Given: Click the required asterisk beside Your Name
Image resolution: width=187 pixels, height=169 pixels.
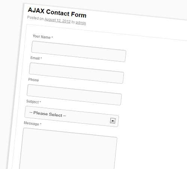Looking at the screenshot, I should [x=52, y=37].
